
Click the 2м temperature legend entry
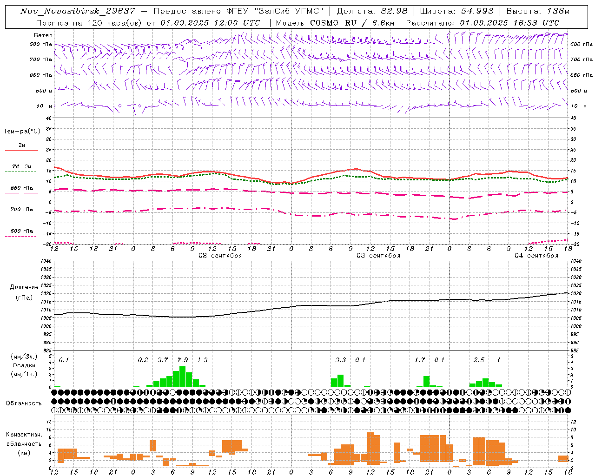pyautogui.click(x=22, y=145)
